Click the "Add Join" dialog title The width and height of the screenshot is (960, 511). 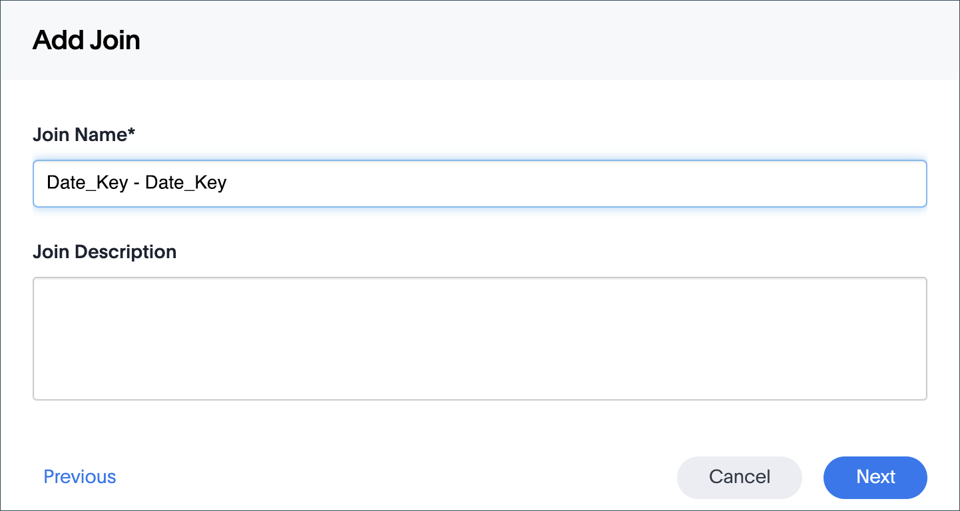87,41
